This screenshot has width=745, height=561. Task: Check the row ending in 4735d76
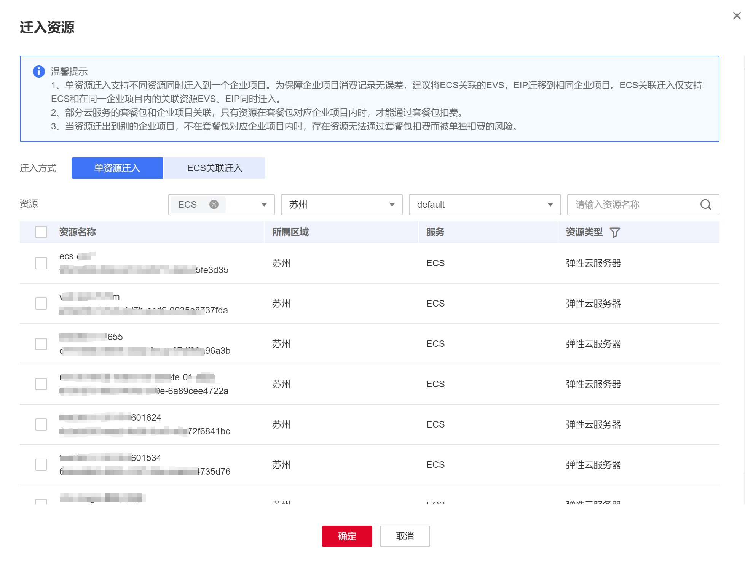click(x=41, y=465)
